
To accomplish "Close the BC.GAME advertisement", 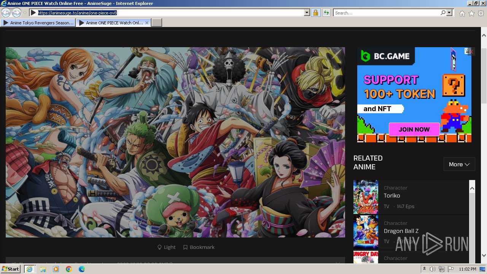I will [x=472, y=51].
